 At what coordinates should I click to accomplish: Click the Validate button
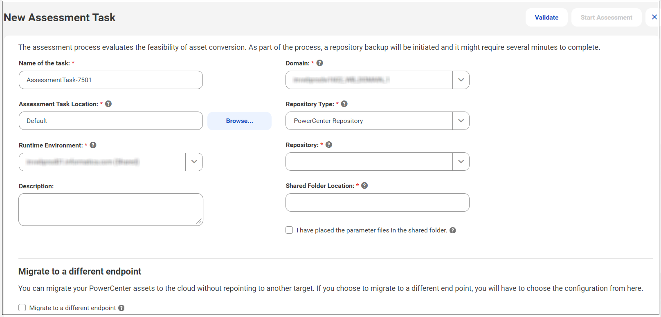click(x=546, y=18)
